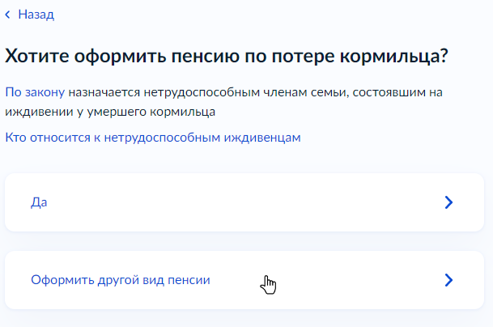Click the word Назад at top

point(36,15)
